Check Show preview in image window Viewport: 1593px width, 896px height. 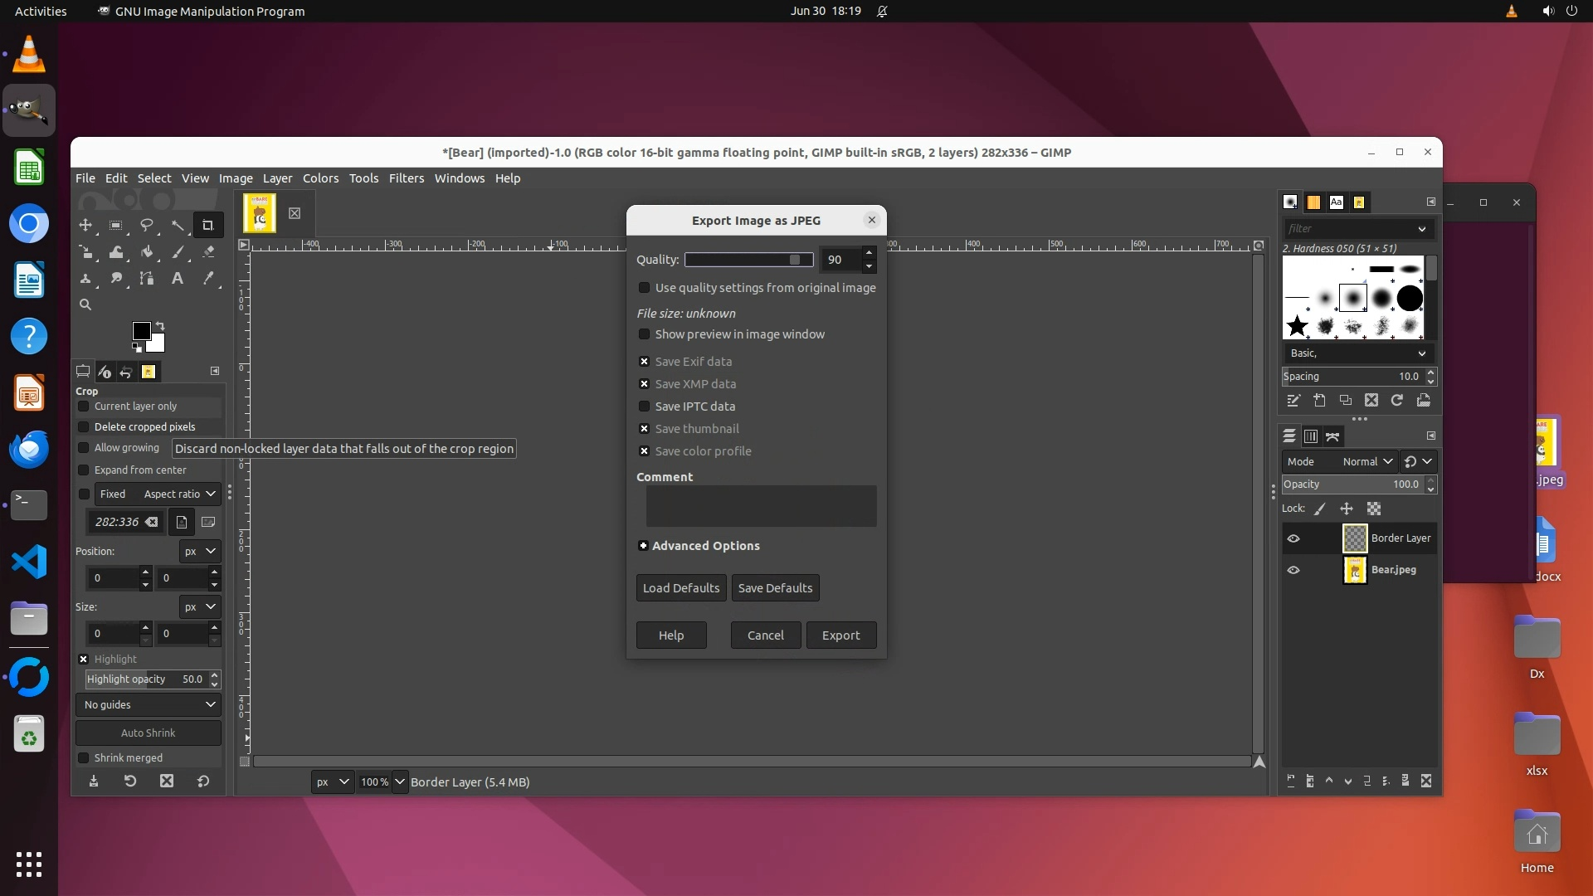click(644, 334)
